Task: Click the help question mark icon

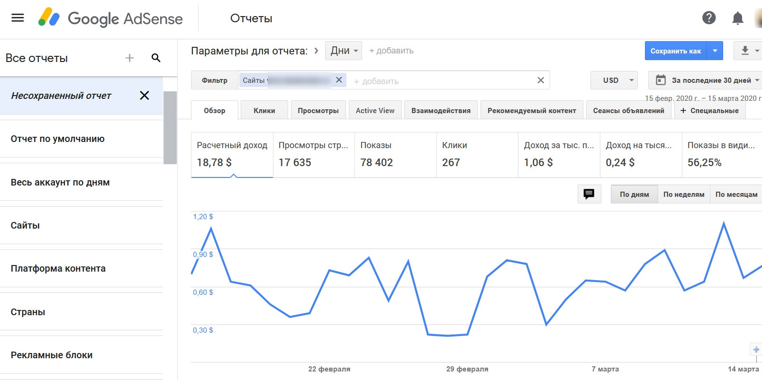Action: (708, 18)
